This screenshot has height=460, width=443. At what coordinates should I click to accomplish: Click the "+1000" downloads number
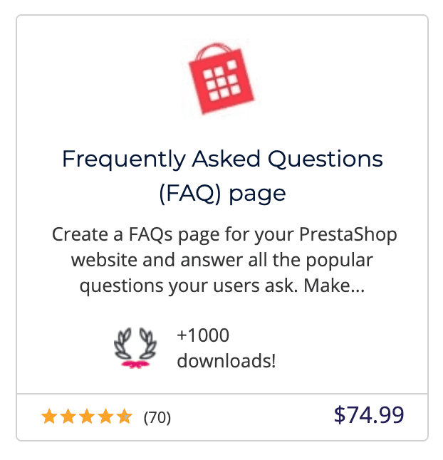tap(203, 335)
